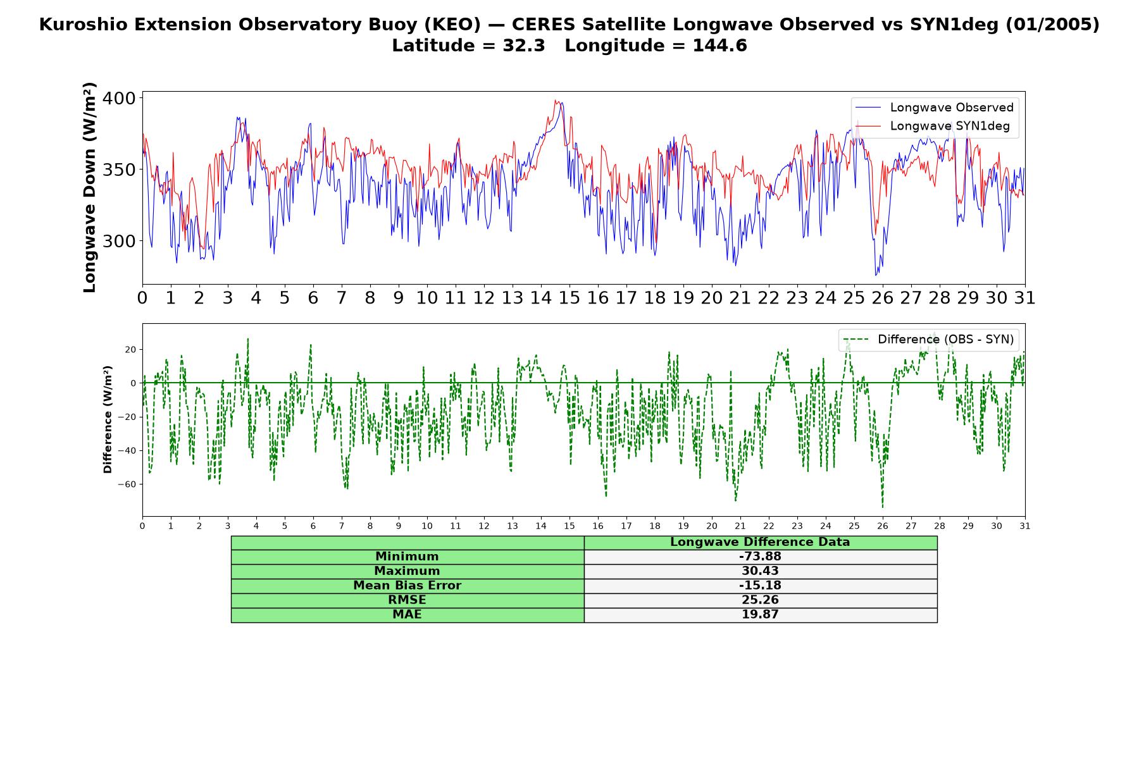Image resolution: width=1139 pixels, height=759 pixels.
Task: Click the Difference (W/m²) axis label
Action: (108, 419)
